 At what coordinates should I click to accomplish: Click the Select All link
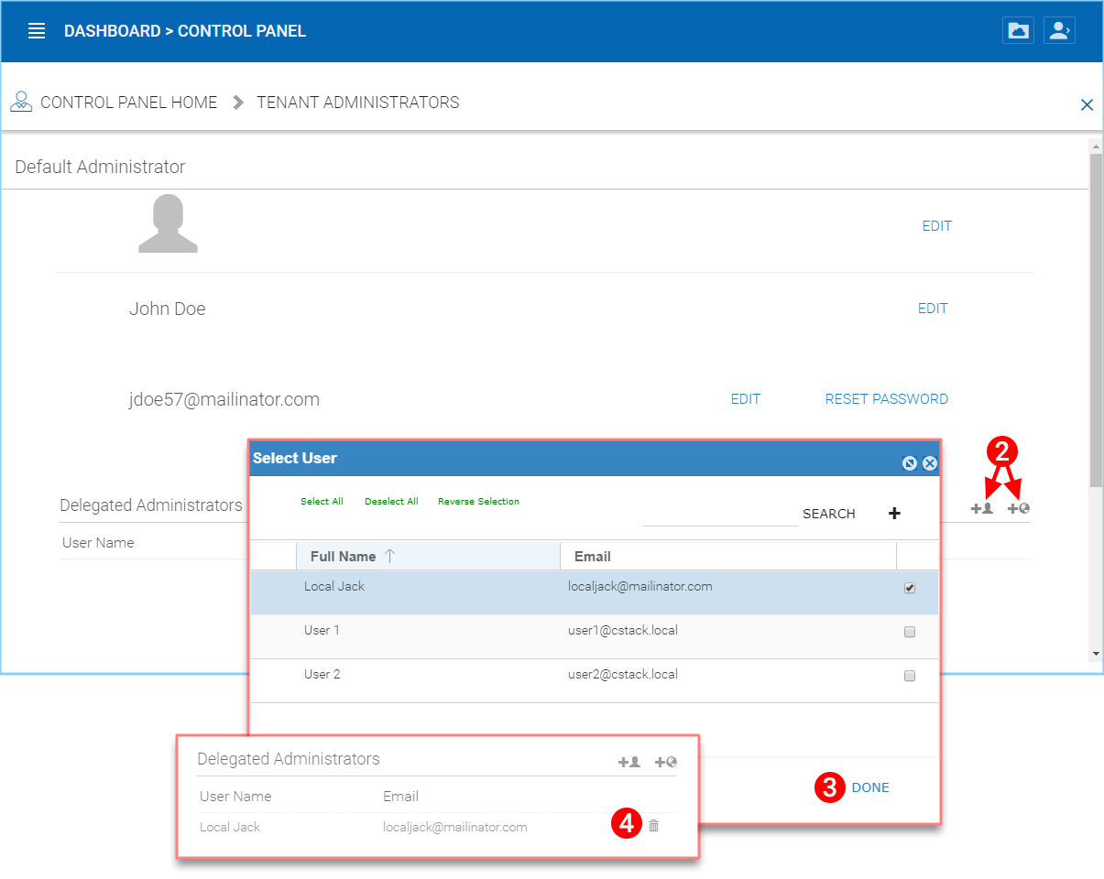point(322,501)
